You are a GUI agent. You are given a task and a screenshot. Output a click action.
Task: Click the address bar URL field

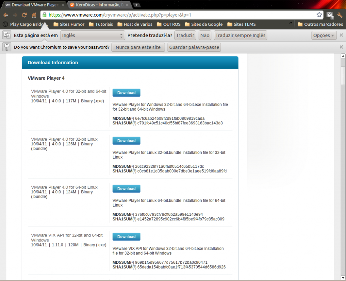click(x=181, y=15)
